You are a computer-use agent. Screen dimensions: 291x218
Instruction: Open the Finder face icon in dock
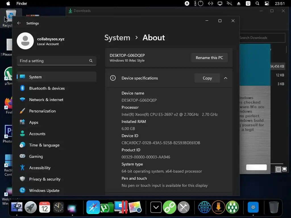(17, 207)
